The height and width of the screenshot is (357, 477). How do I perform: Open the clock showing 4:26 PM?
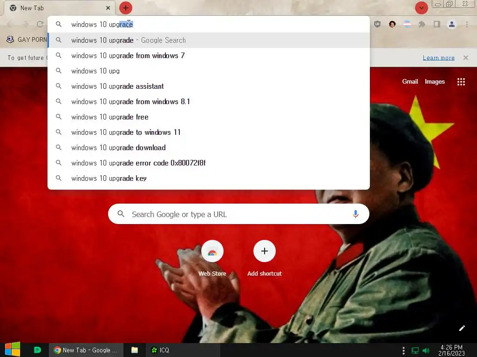tap(451, 350)
